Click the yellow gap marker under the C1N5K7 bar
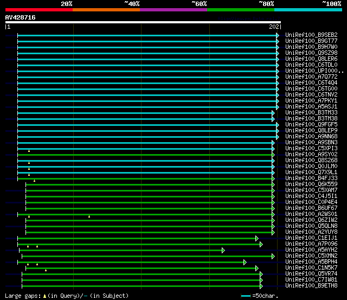Viewport: 347px width, 300px height. coord(46,270)
